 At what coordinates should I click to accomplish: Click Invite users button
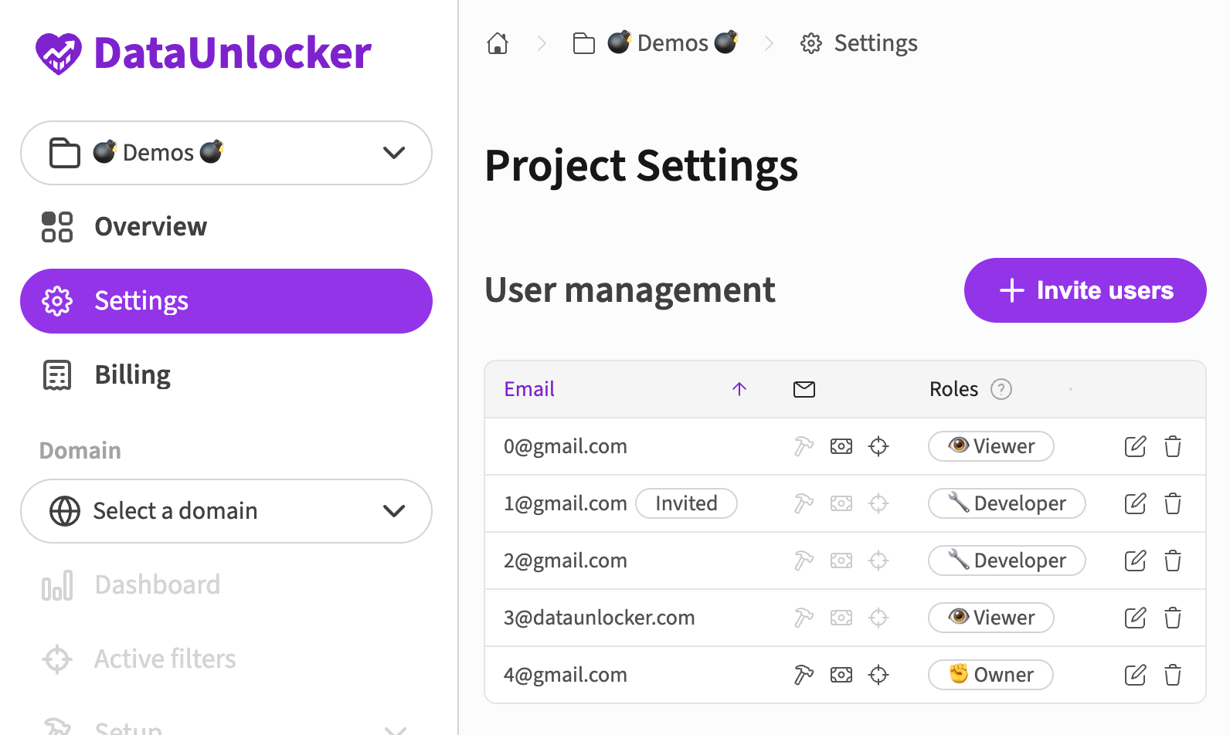pyautogui.click(x=1085, y=290)
